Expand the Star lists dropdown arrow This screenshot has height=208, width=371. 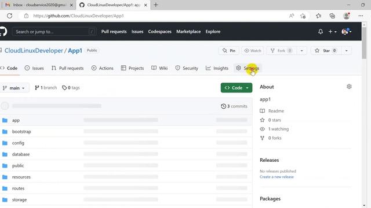(347, 50)
